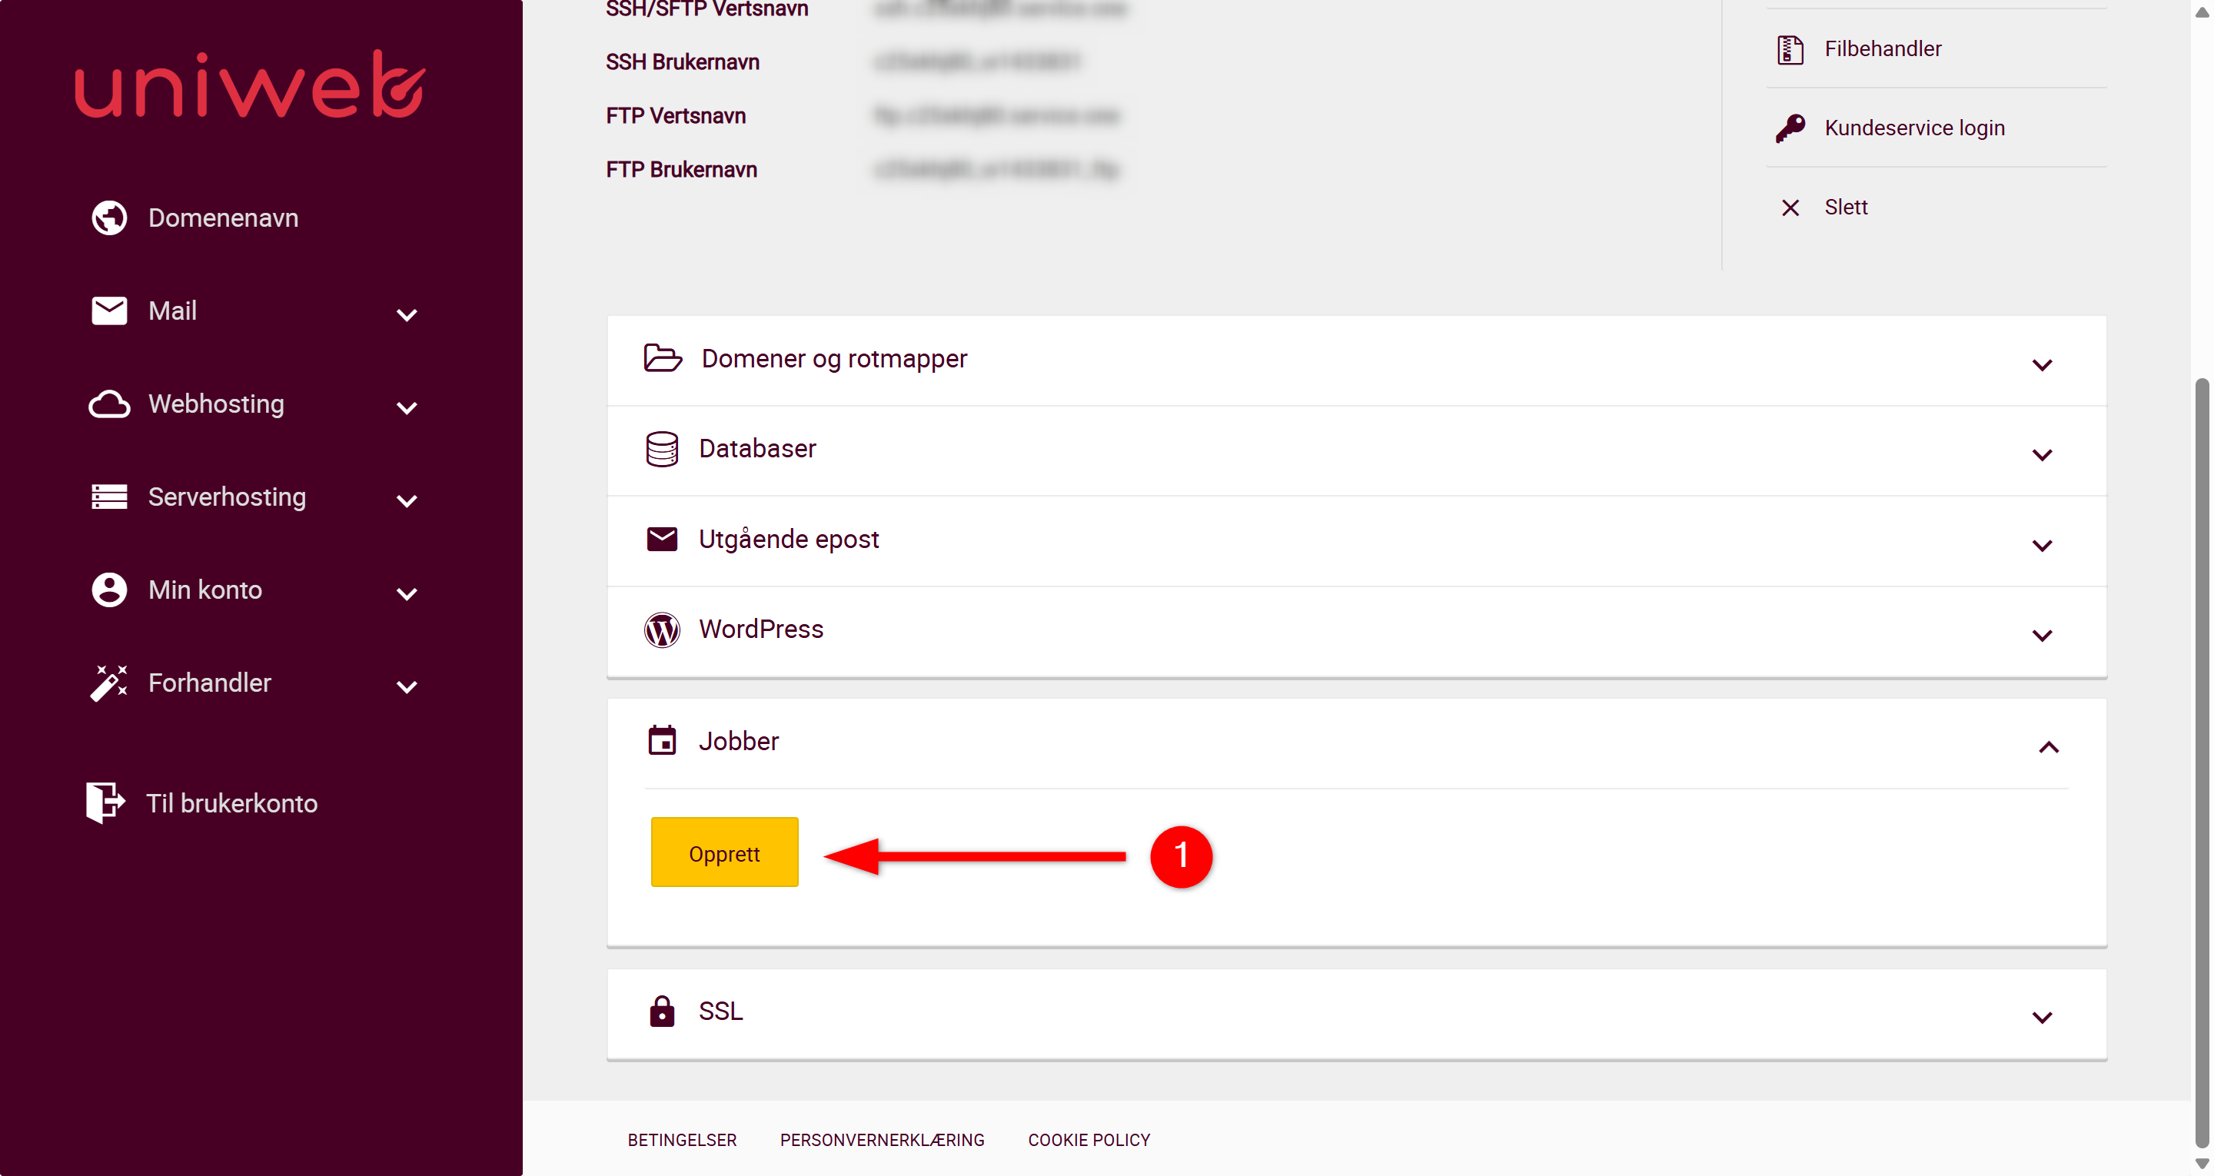The width and height of the screenshot is (2214, 1176).
Task: Expand the Forhandler sidebar chevron
Action: point(407,686)
